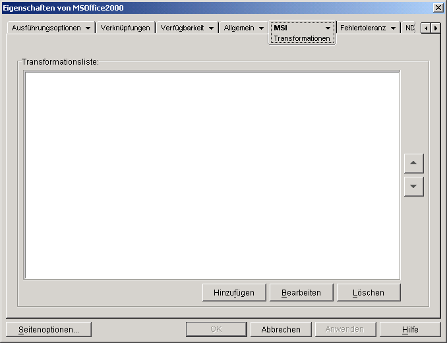Click the Löschen button

(x=369, y=292)
